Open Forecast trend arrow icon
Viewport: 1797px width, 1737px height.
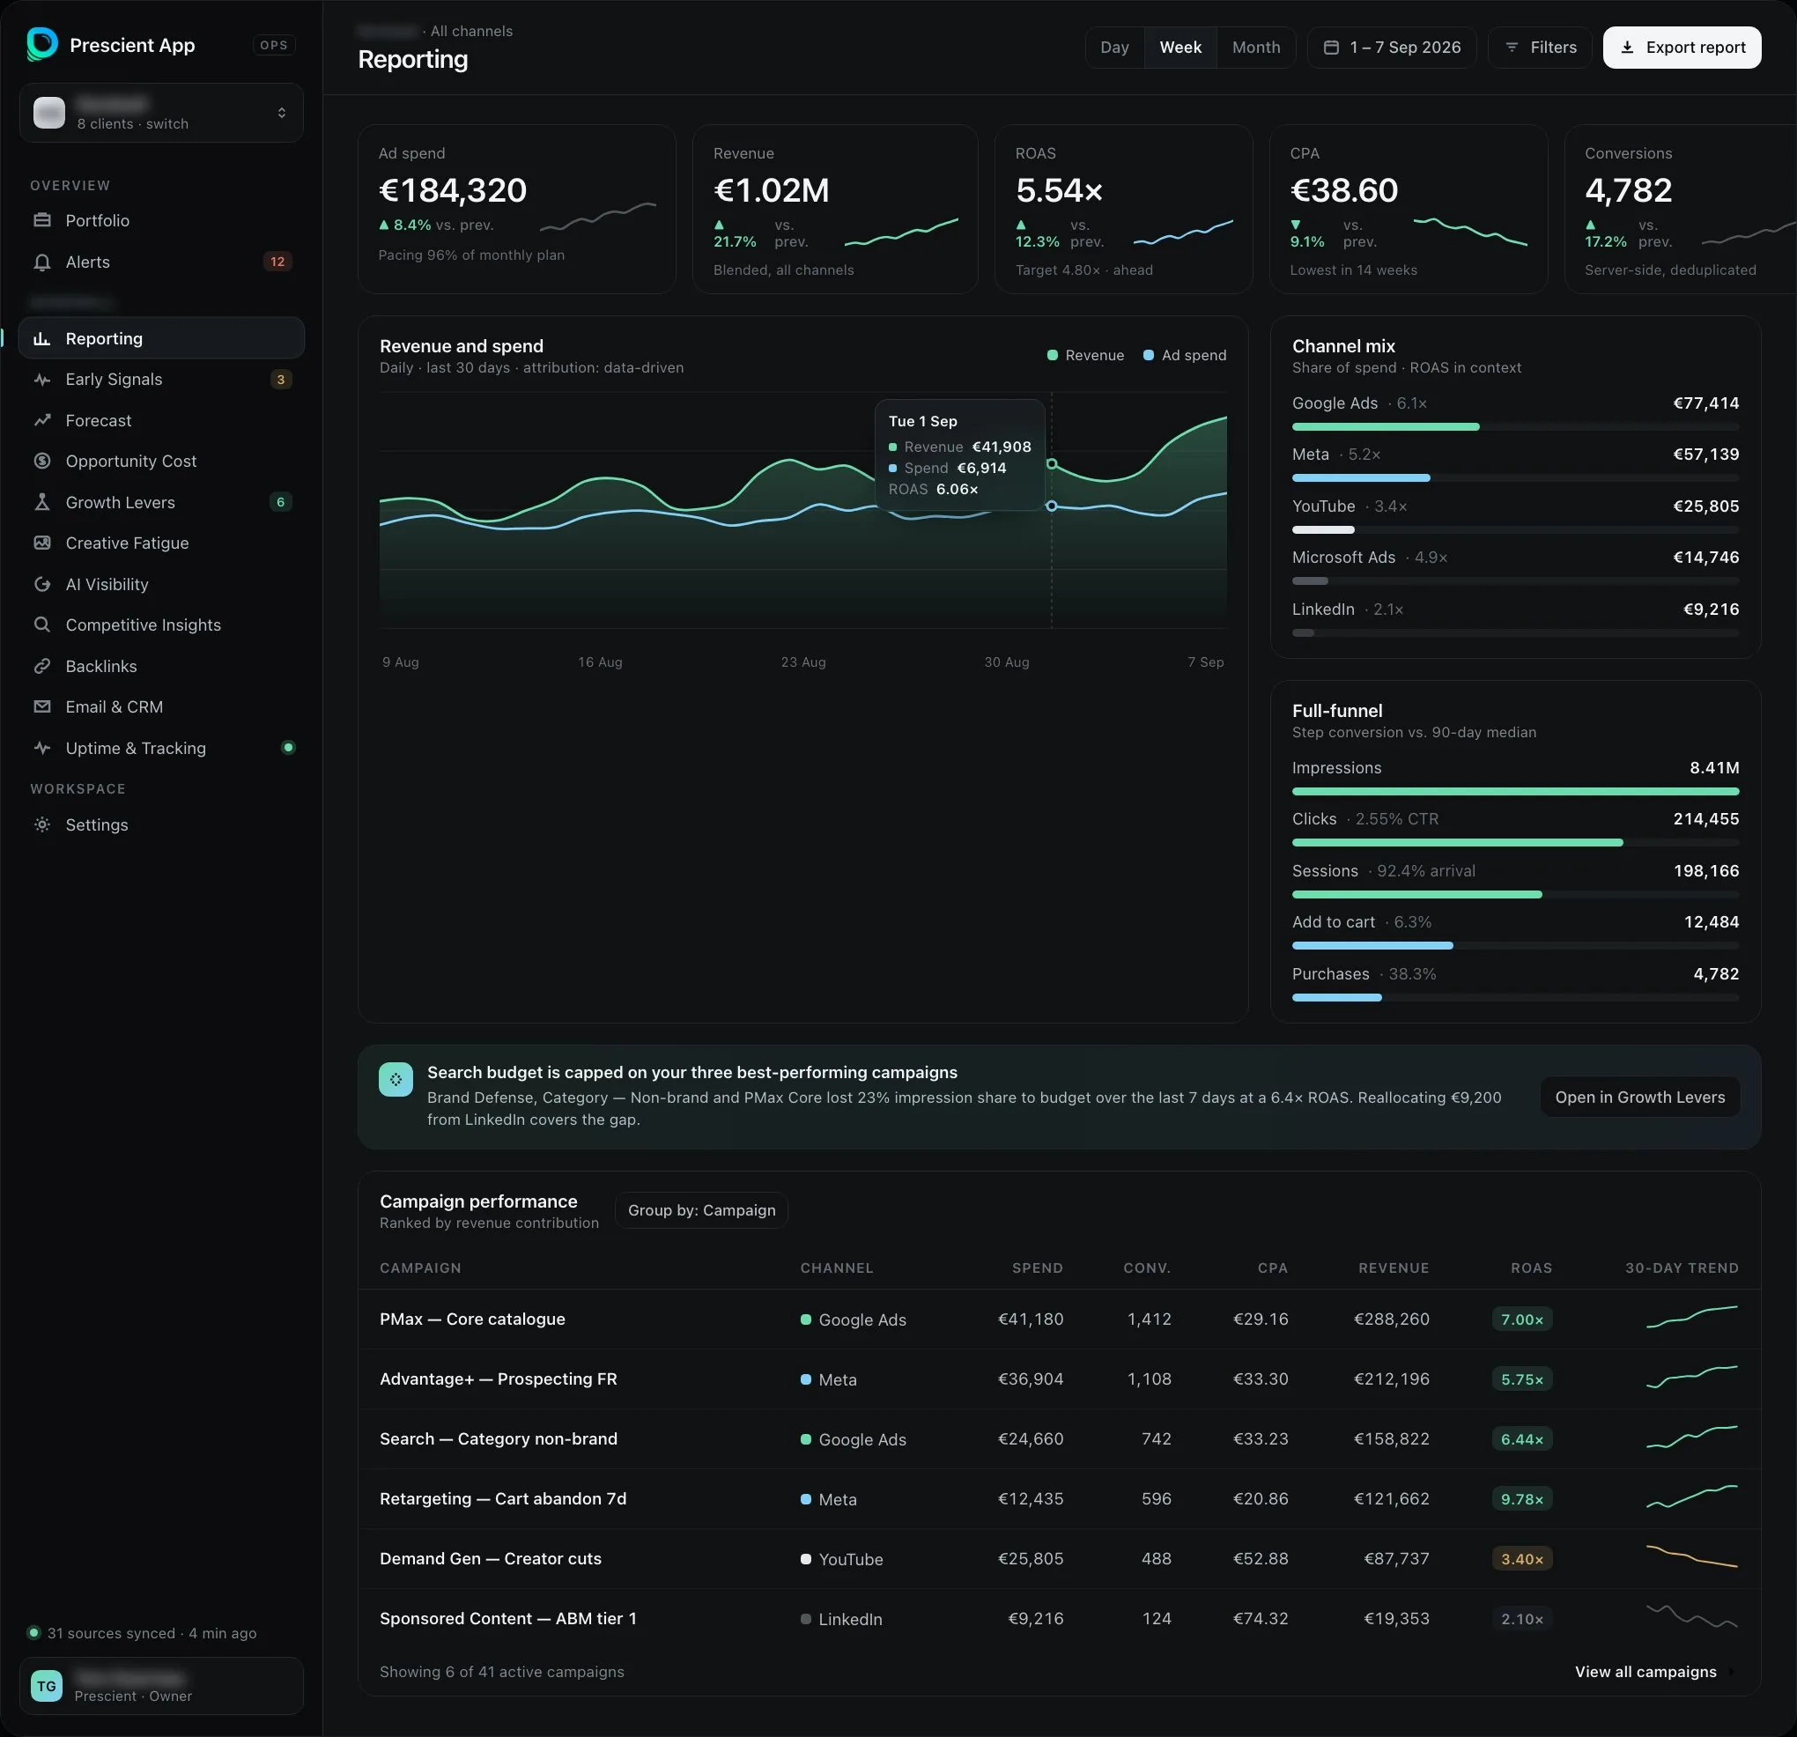[42, 421]
